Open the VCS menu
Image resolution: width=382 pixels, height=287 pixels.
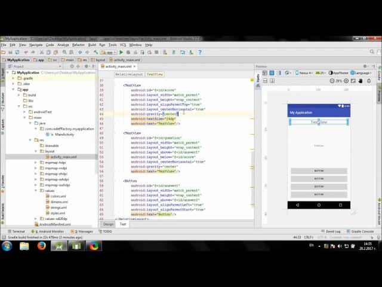[123, 45]
